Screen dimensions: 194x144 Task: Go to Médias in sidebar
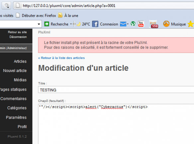tap(20, 80)
